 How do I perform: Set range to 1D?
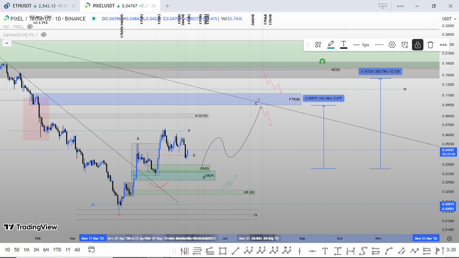point(7,250)
